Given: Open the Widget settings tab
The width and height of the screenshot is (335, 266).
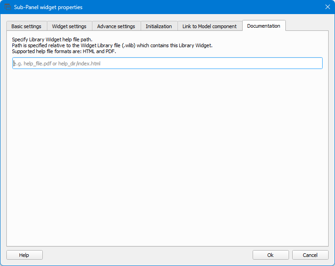Looking at the screenshot, I should coord(69,26).
